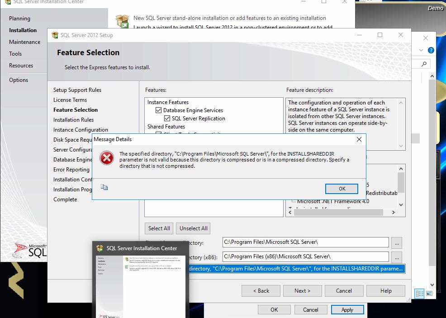Screen dimensions: 446x318
Task: Switch to details view icon at bottom right
Action: tap(420, 294)
